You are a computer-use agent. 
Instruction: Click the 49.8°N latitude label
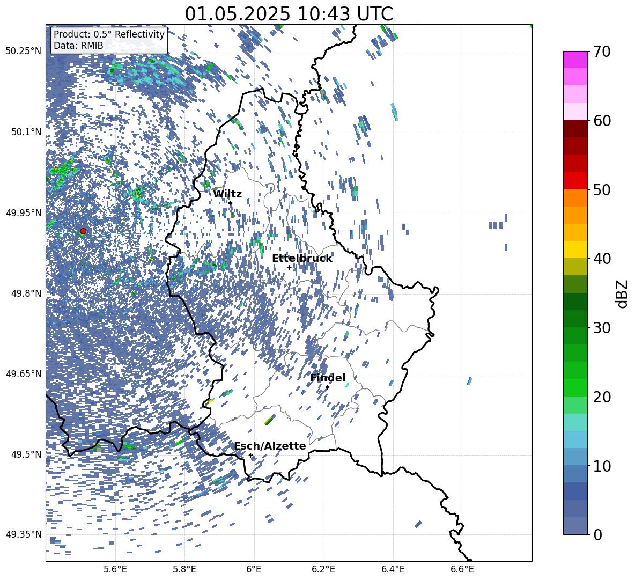click(x=26, y=293)
